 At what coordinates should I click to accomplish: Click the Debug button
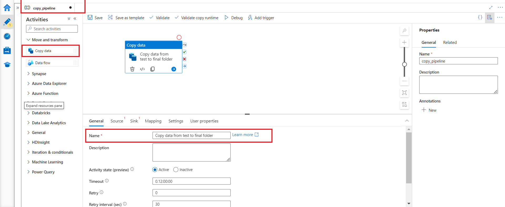(234, 18)
